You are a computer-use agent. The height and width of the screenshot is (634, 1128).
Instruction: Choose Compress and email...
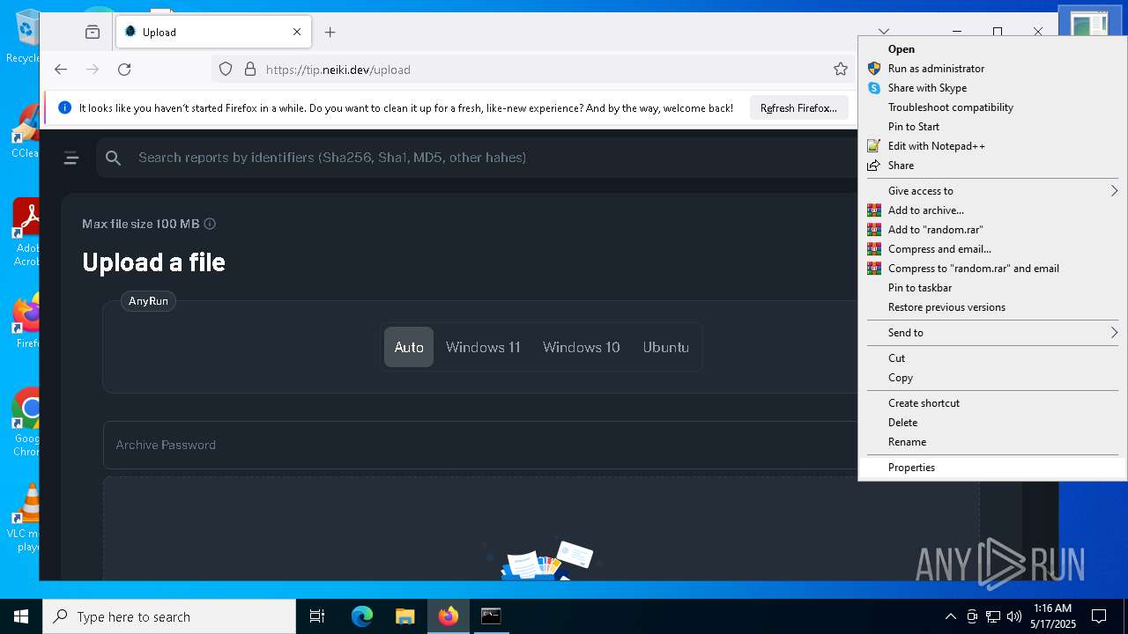click(x=992, y=249)
